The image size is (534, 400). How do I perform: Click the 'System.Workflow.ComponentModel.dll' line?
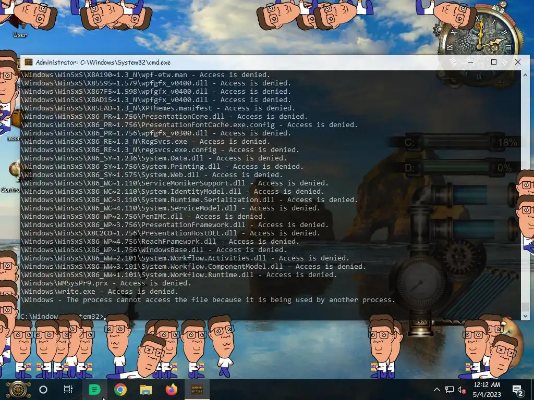(x=193, y=266)
